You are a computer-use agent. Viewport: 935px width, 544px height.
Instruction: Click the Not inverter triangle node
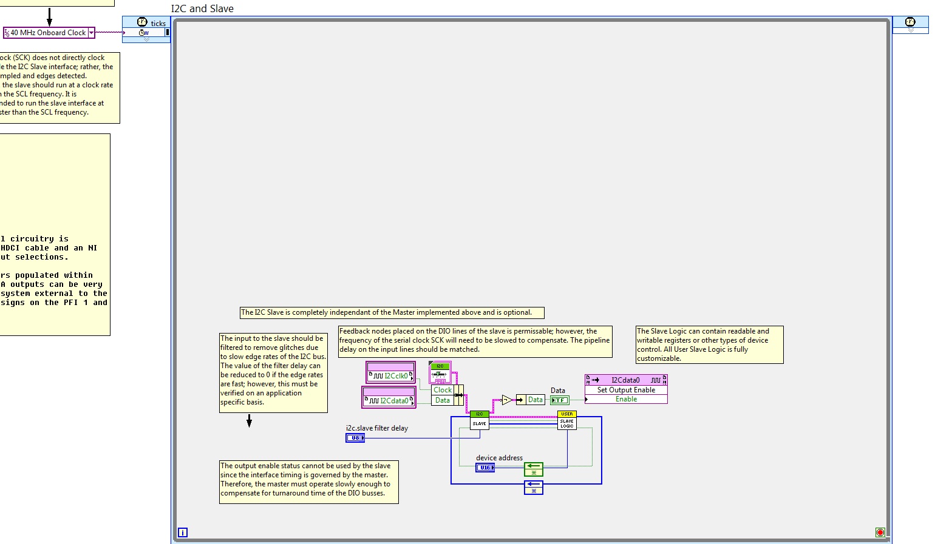507,400
